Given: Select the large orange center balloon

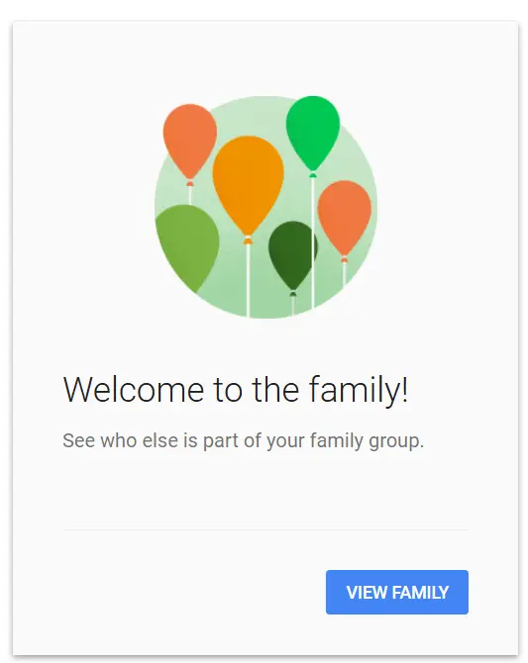Looking at the screenshot, I should [x=248, y=184].
